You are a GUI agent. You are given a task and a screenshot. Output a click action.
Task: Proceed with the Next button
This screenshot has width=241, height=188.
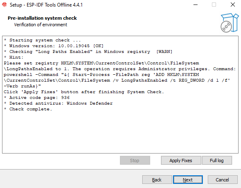[x=188, y=180]
